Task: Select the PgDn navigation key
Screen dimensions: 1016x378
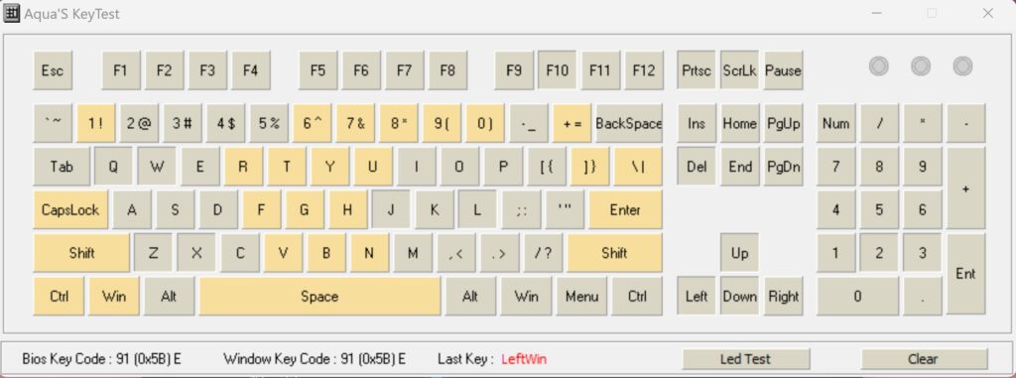Action: (x=784, y=167)
